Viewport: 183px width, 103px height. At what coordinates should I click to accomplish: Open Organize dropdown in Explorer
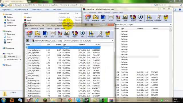6,9
